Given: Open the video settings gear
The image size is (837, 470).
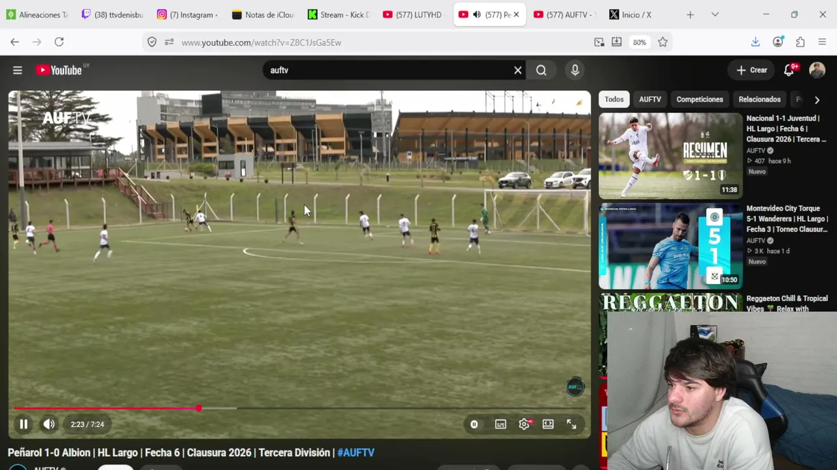Looking at the screenshot, I should tap(524, 424).
